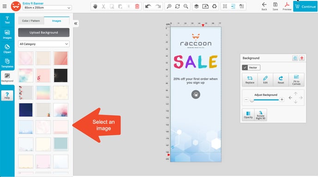
Task: Click the Adjust Background slider handle
Action: [252, 100]
